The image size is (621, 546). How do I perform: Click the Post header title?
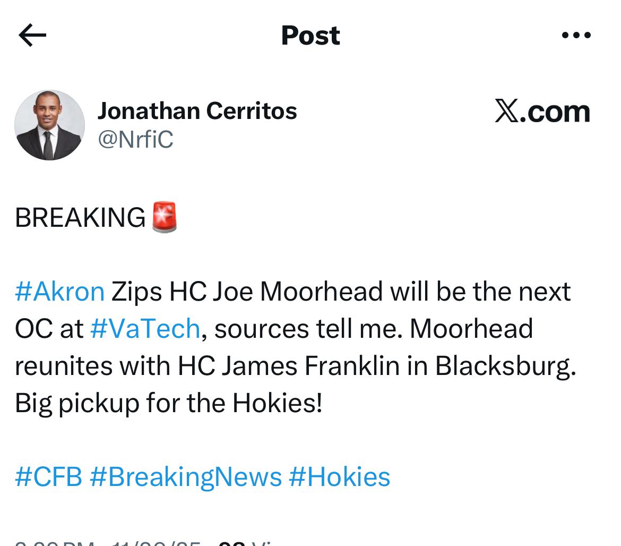[310, 36]
